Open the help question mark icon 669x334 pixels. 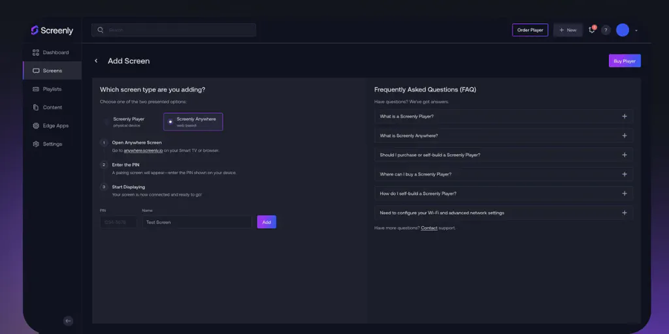click(606, 30)
